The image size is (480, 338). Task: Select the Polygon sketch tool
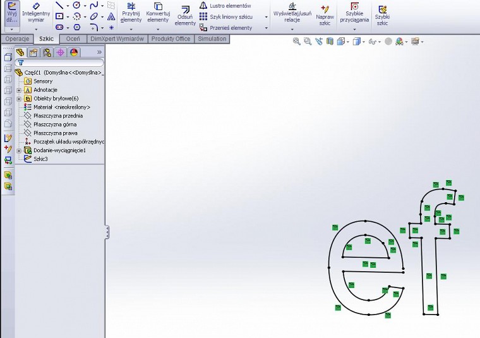pyautogui.click(x=77, y=27)
